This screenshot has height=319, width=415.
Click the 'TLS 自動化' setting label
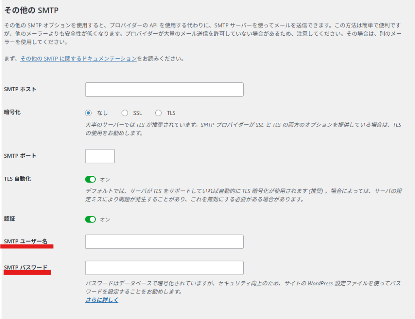[x=17, y=179]
